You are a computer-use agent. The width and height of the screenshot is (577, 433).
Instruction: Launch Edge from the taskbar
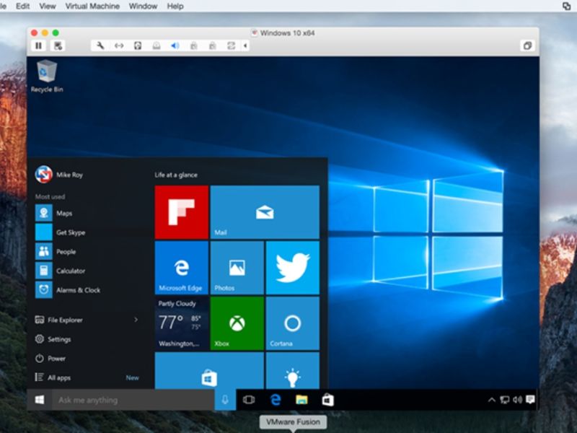(x=276, y=400)
